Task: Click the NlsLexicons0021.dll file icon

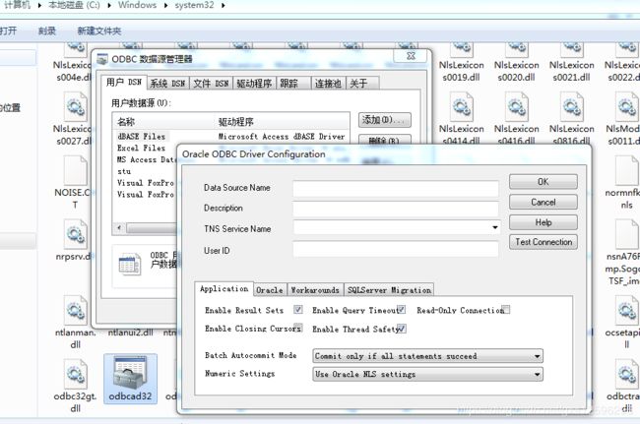Action: (x=572, y=49)
